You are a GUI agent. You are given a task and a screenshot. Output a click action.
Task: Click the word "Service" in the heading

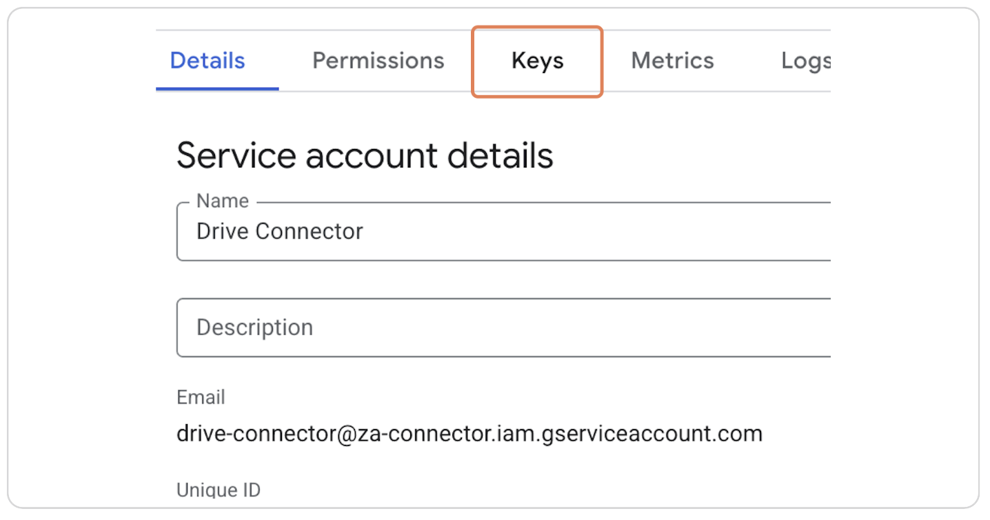(x=236, y=155)
